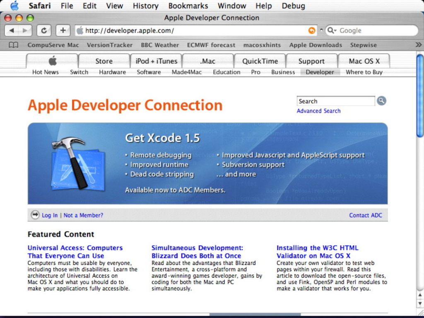This screenshot has height=318, width=424.
Task: Reload the current page
Action: tap(44, 30)
